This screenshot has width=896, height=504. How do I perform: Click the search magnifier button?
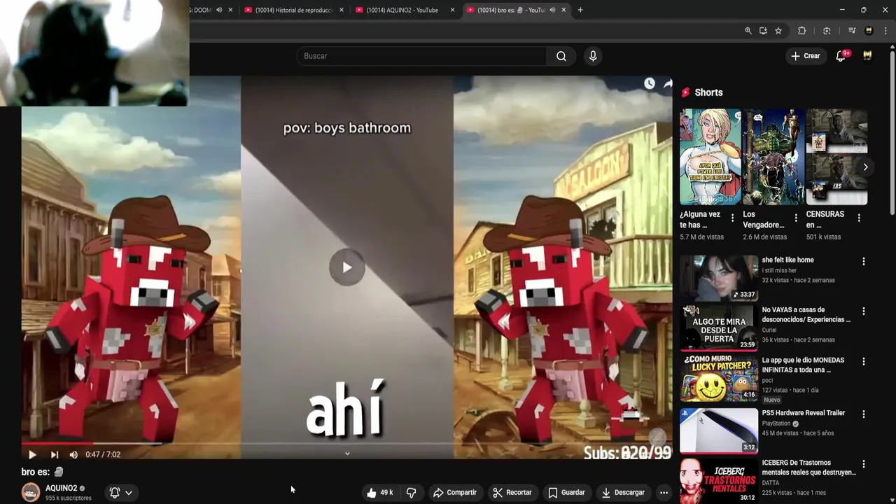561,56
